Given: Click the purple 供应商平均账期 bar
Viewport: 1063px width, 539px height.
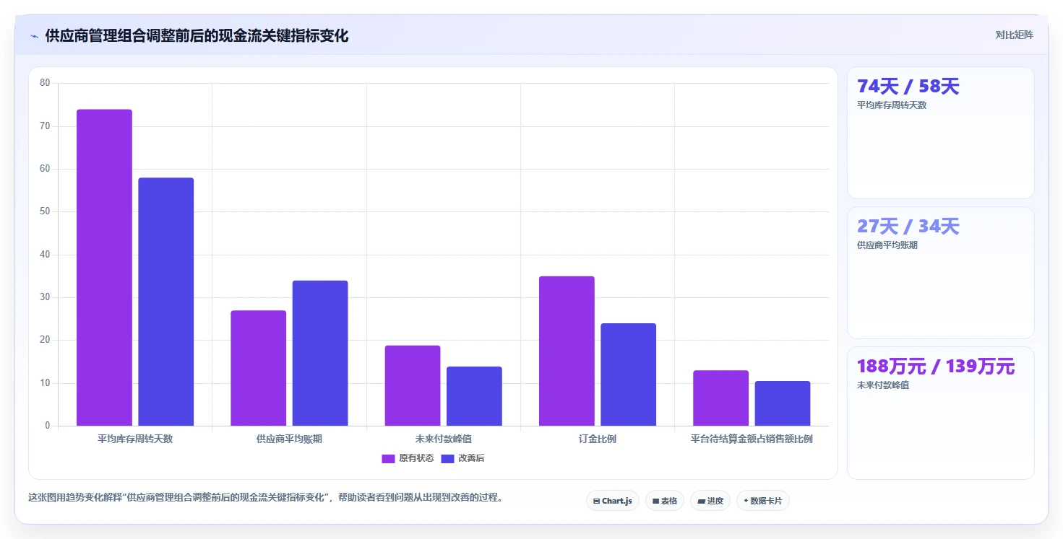Looking at the screenshot, I should (259, 368).
